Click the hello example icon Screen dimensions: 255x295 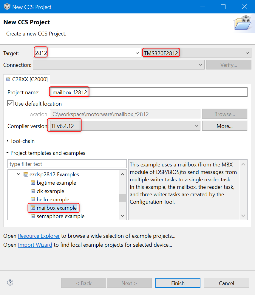point(33,200)
